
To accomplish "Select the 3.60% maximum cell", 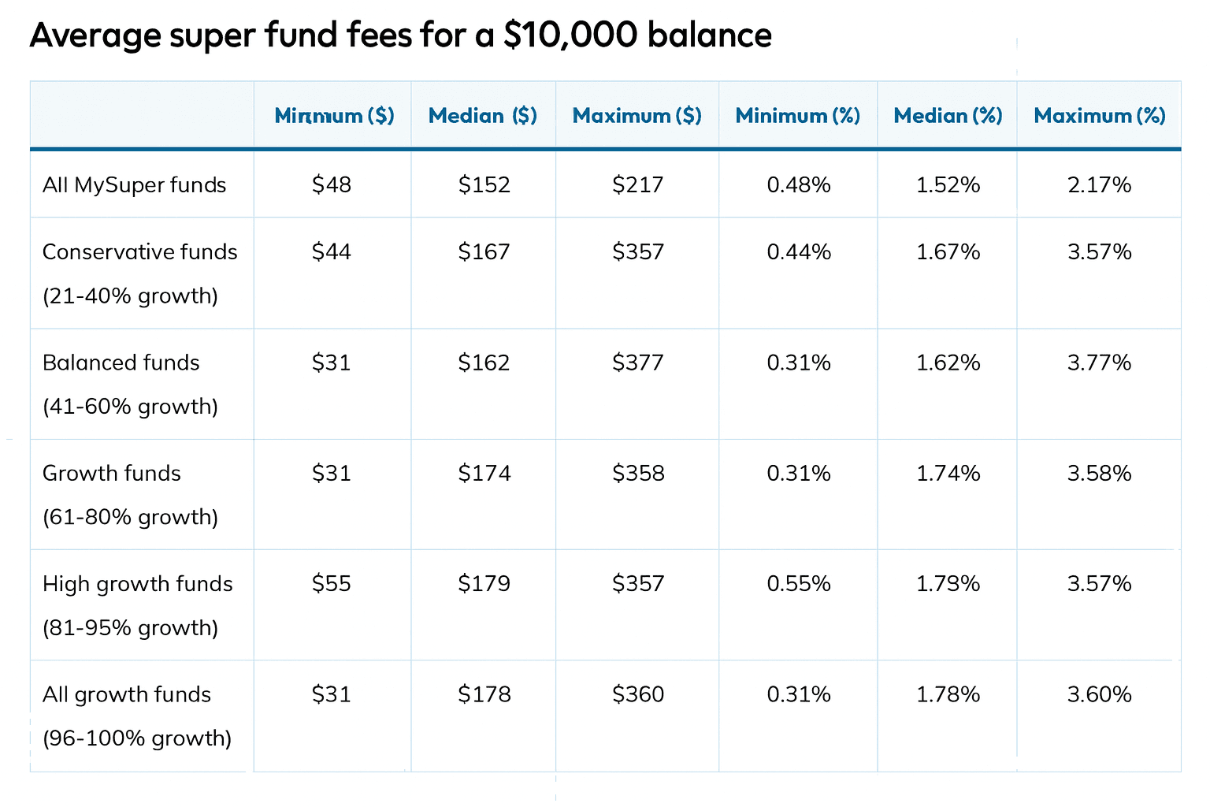I will 1099,694.
